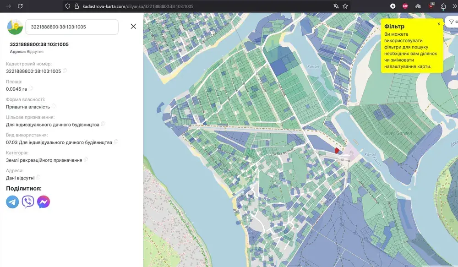
Task: Click the cadastral number search field
Action: tap(72, 27)
